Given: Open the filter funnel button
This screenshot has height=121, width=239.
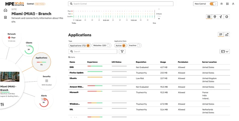Looking at the screenshot, I should coord(122,51).
